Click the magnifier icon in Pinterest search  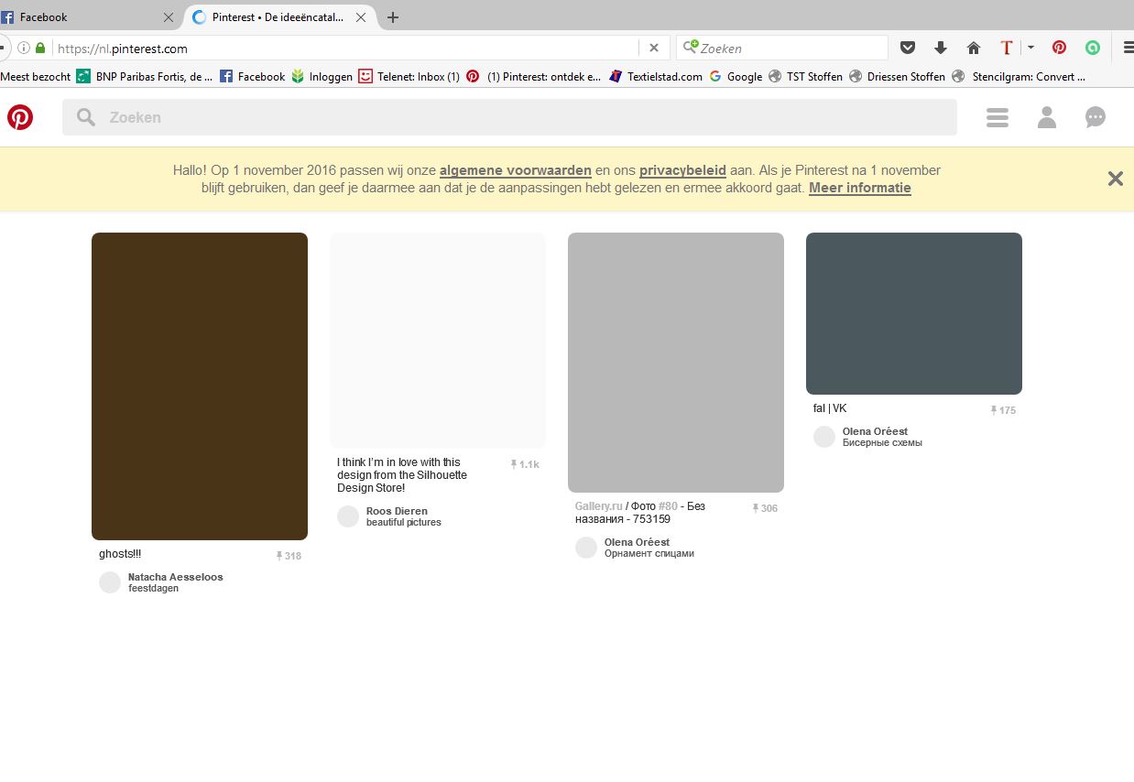[x=86, y=117]
